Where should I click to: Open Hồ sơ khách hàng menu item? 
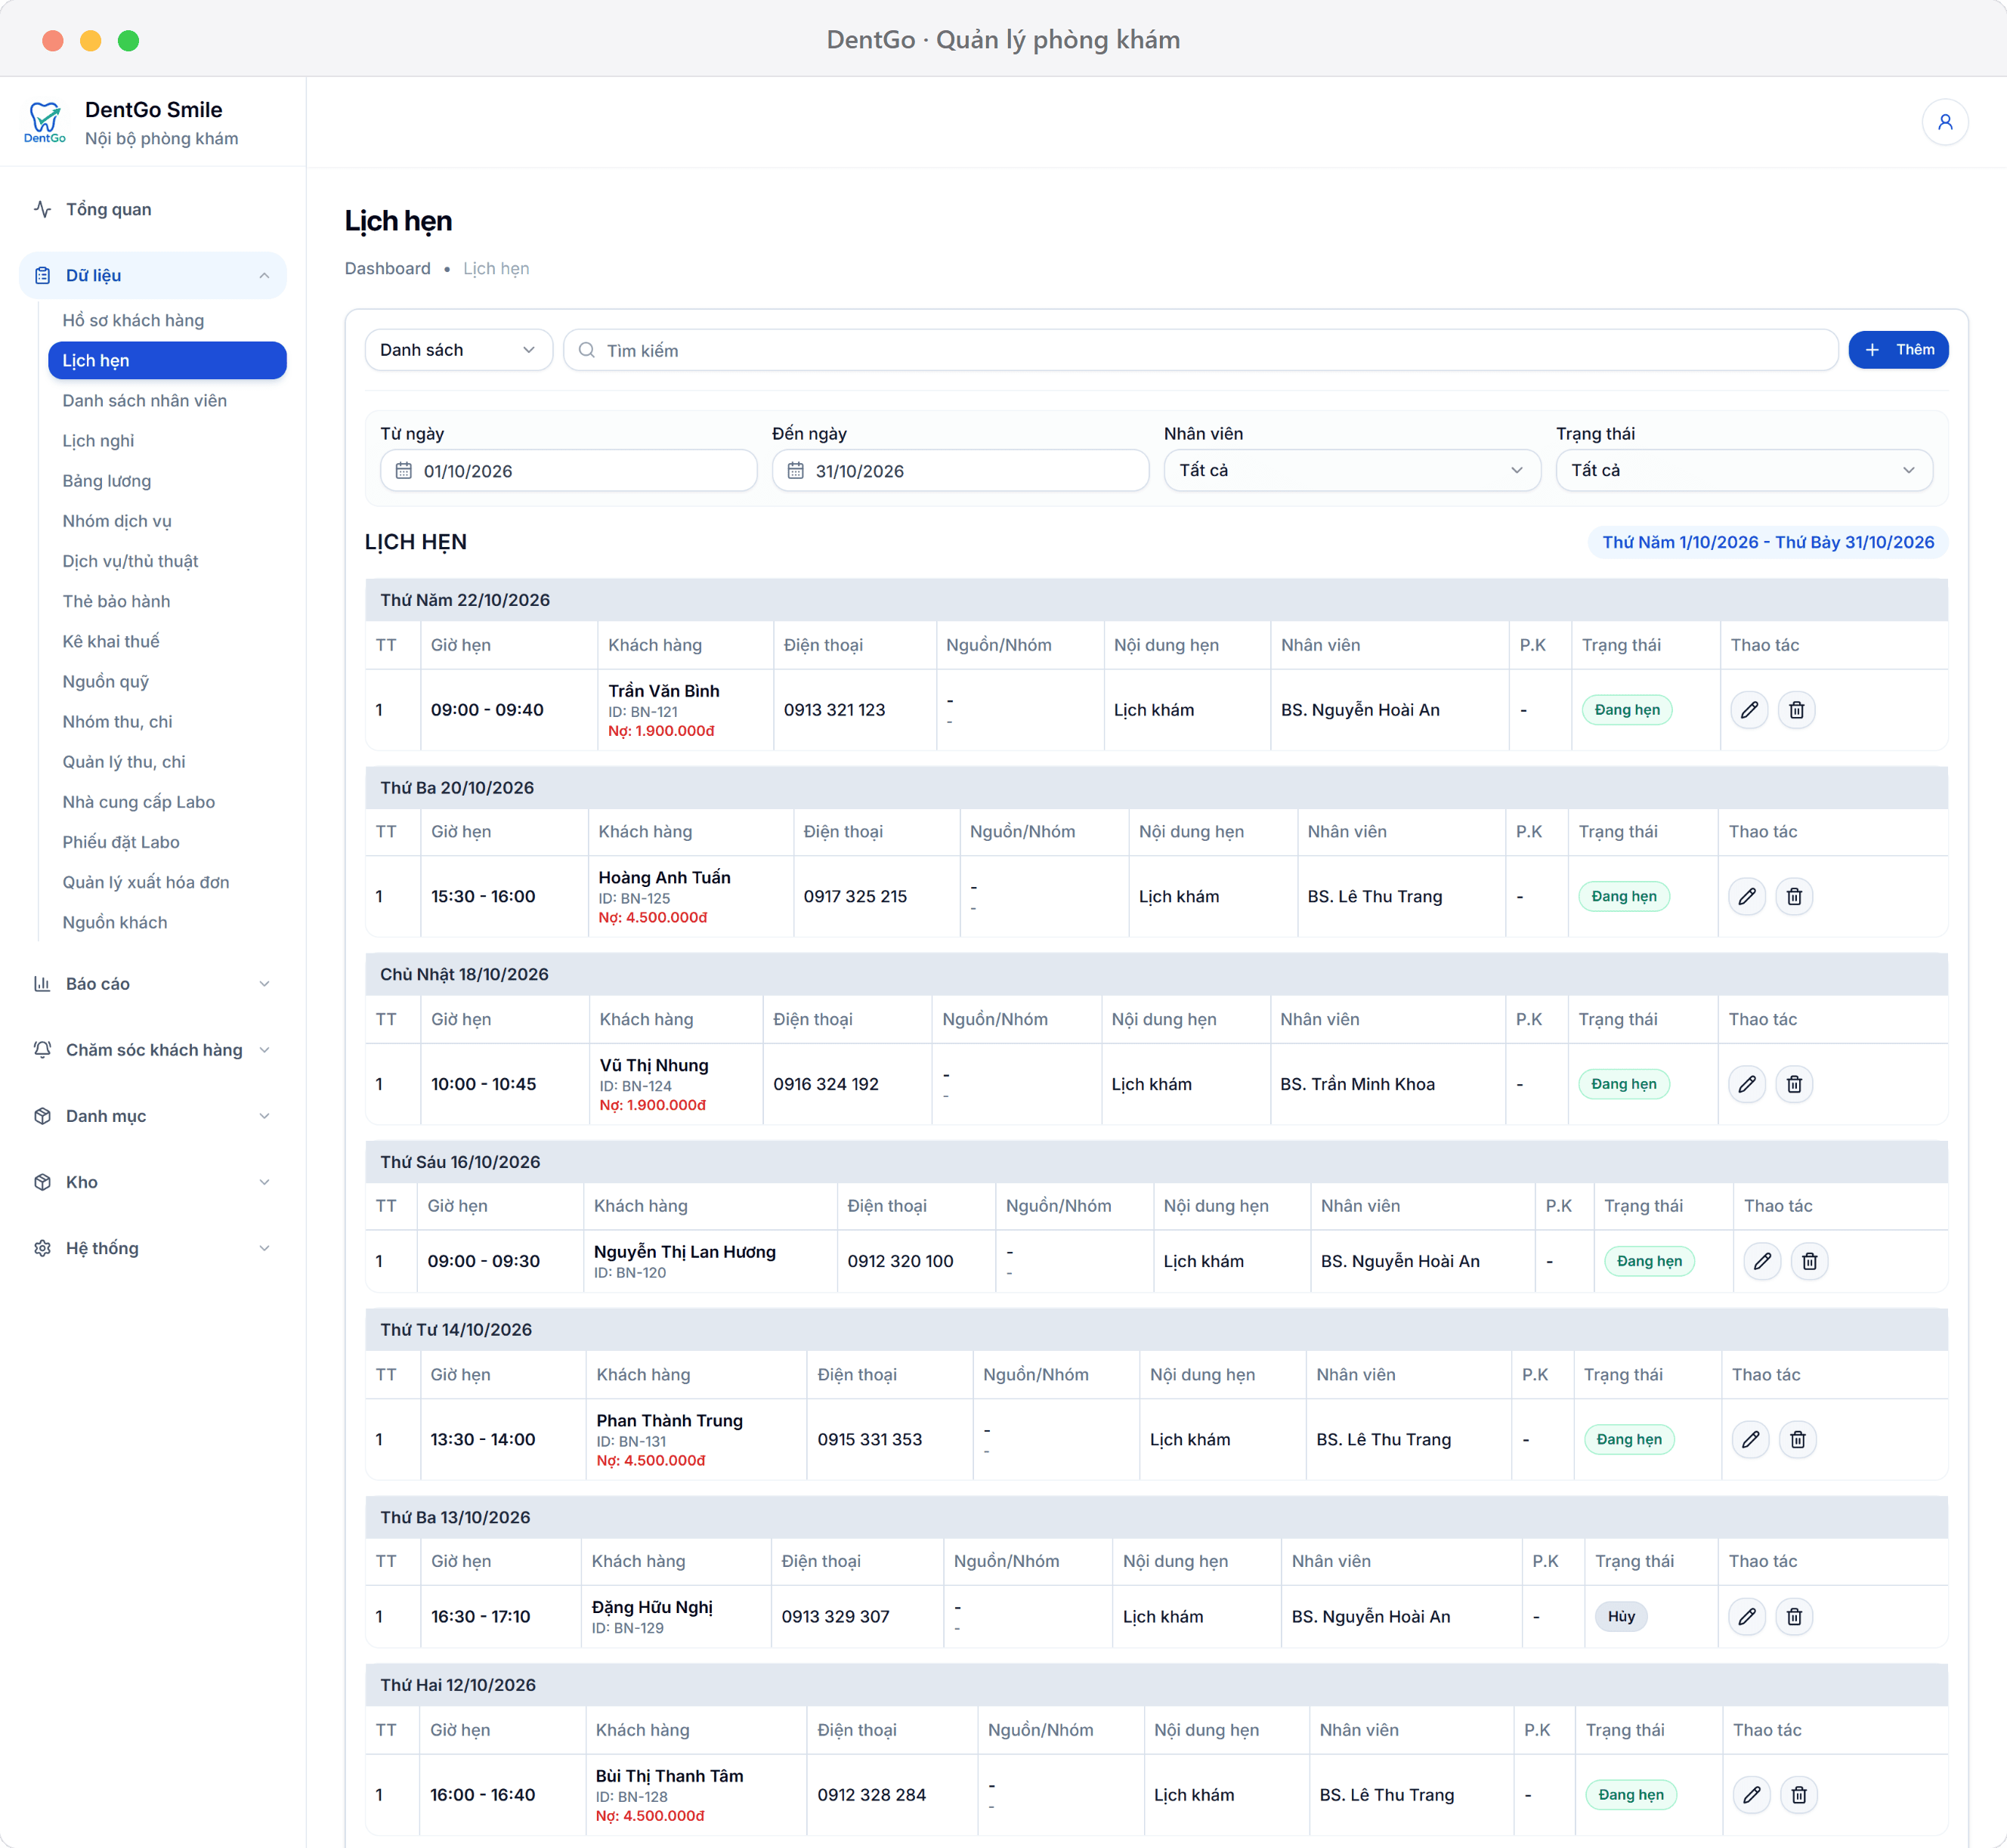pyautogui.click(x=133, y=320)
